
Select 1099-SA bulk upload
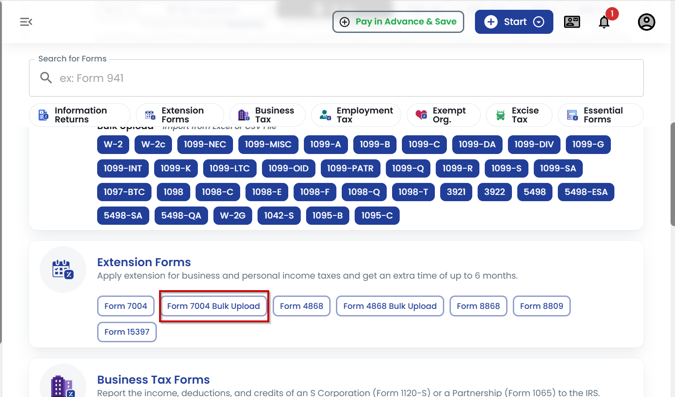tap(558, 168)
